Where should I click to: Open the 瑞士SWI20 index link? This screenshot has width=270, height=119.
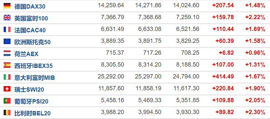(29, 90)
